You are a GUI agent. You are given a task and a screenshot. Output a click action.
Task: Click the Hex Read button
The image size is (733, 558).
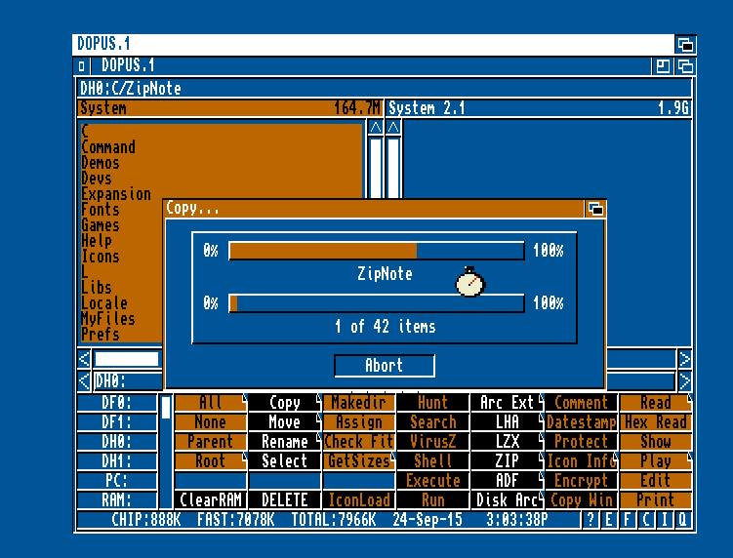pyautogui.click(x=655, y=422)
